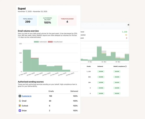Click the DMARC compliance column header
The image size is (145, 119).
(x=119, y=66)
